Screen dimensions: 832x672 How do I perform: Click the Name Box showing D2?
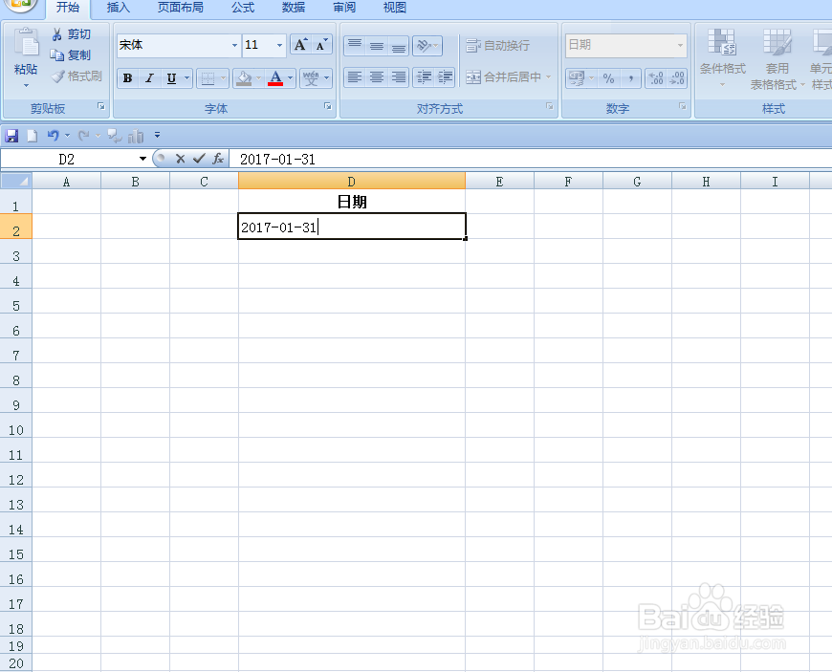click(x=67, y=159)
